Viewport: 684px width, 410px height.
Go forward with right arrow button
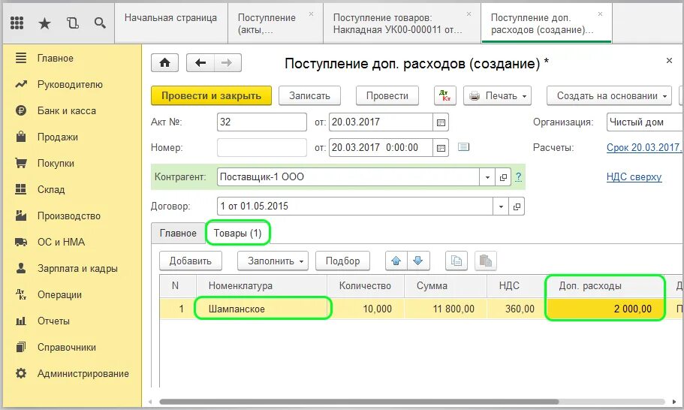coord(227,63)
